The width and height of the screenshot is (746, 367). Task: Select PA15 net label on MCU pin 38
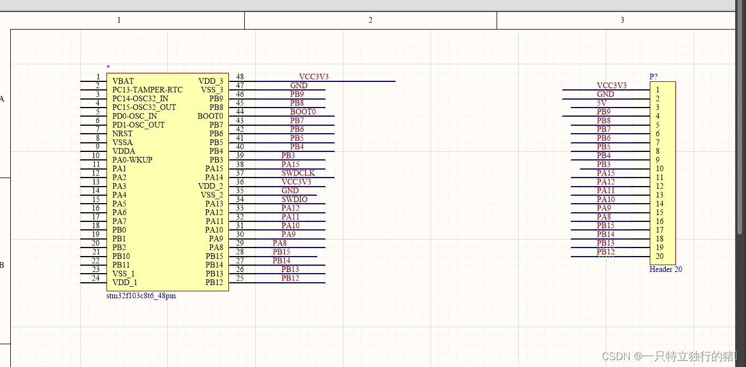[x=290, y=164]
